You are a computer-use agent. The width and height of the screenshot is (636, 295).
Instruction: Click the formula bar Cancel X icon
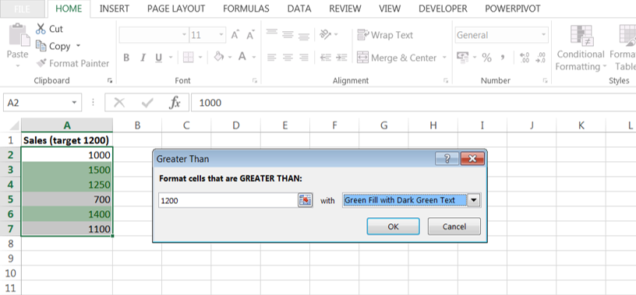(119, 103)
